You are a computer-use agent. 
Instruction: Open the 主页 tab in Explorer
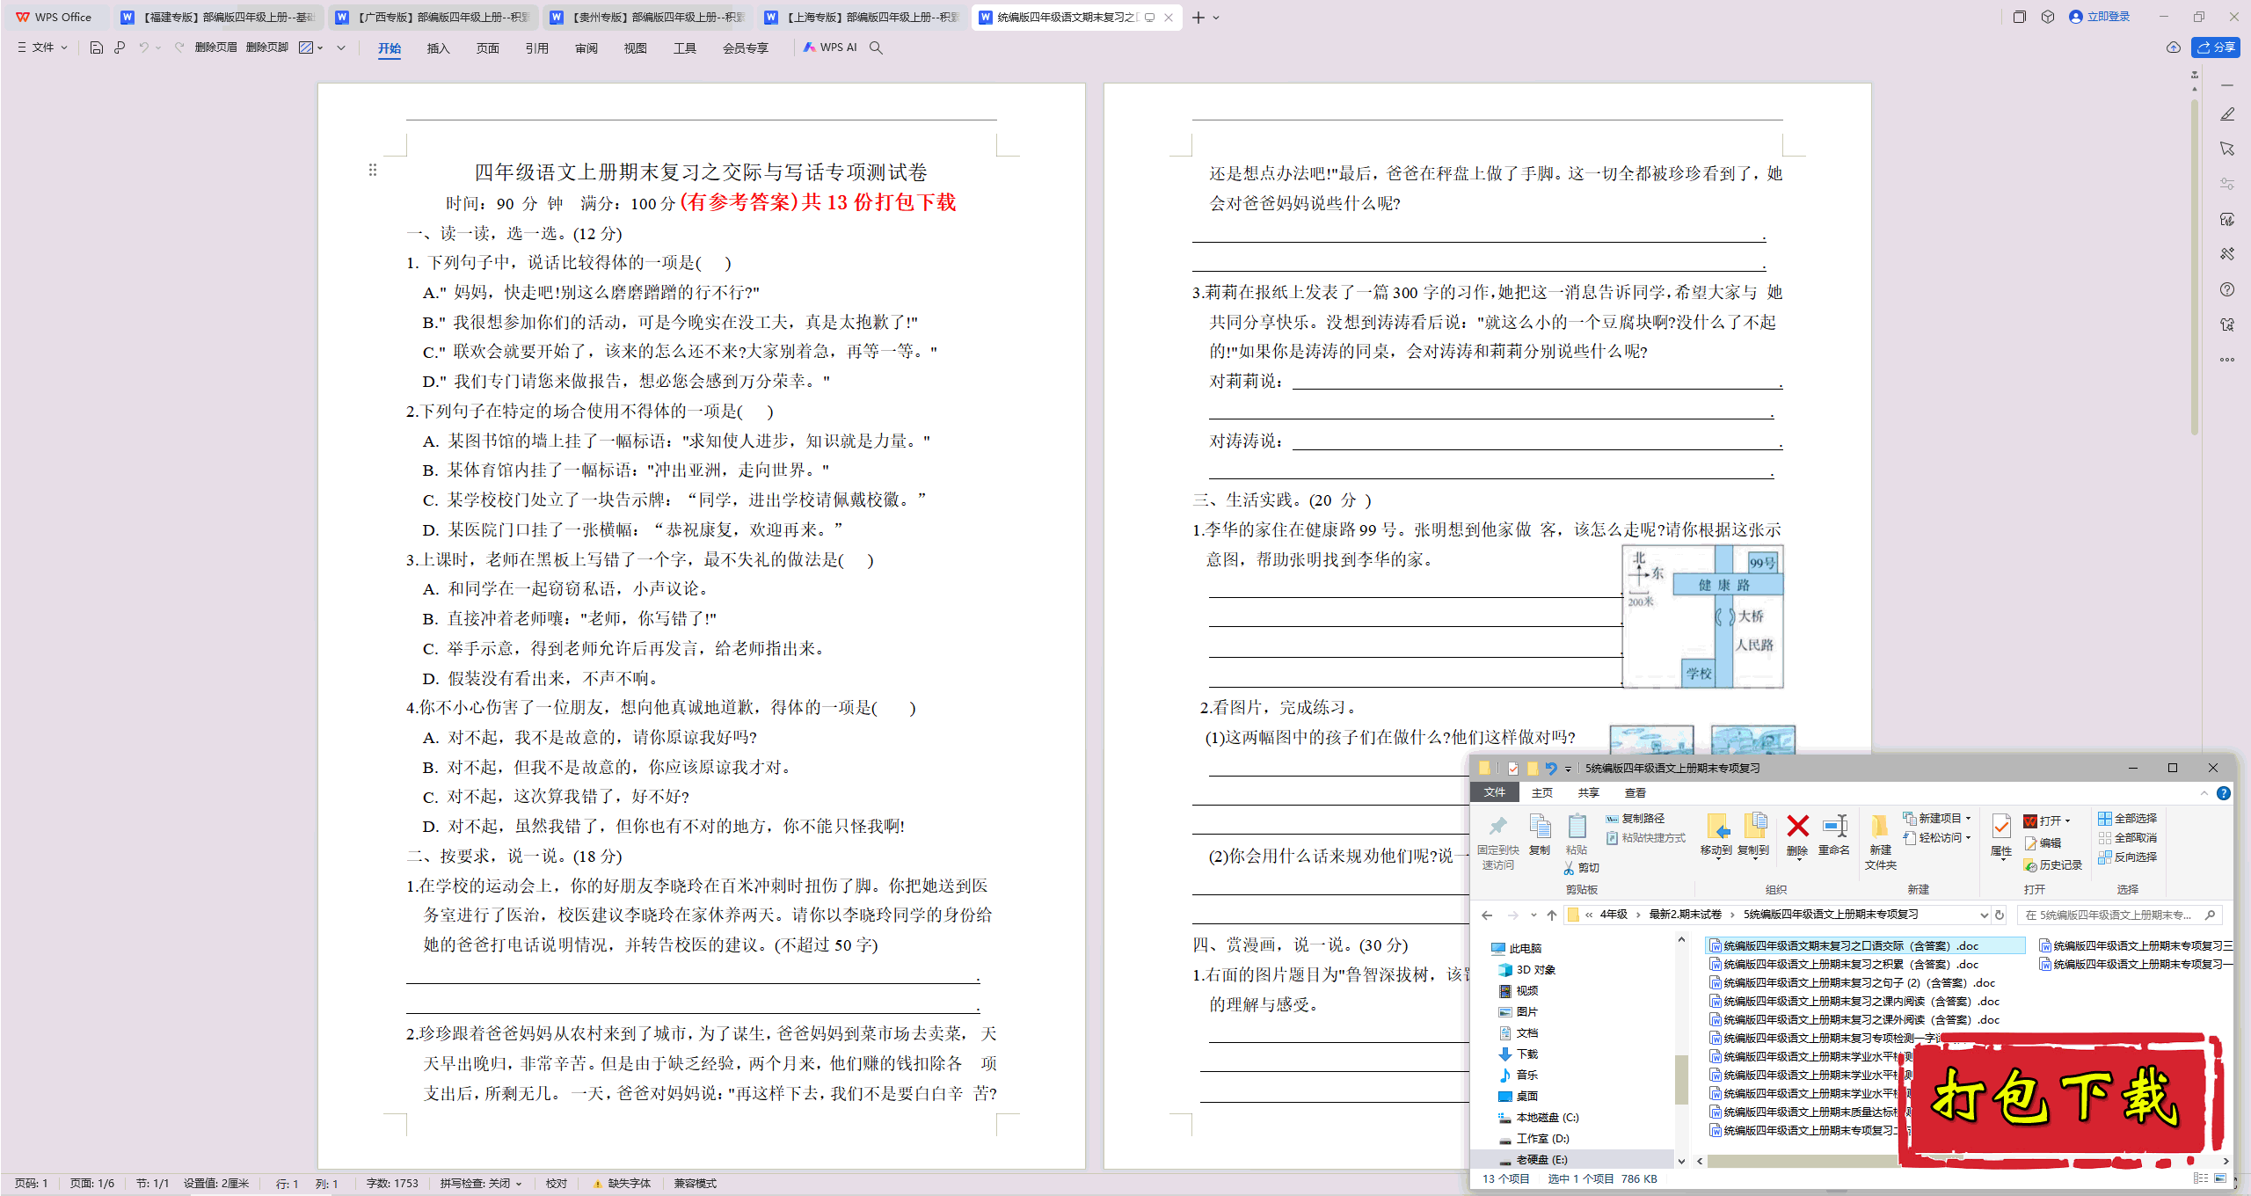click(x=1541, y=793)
